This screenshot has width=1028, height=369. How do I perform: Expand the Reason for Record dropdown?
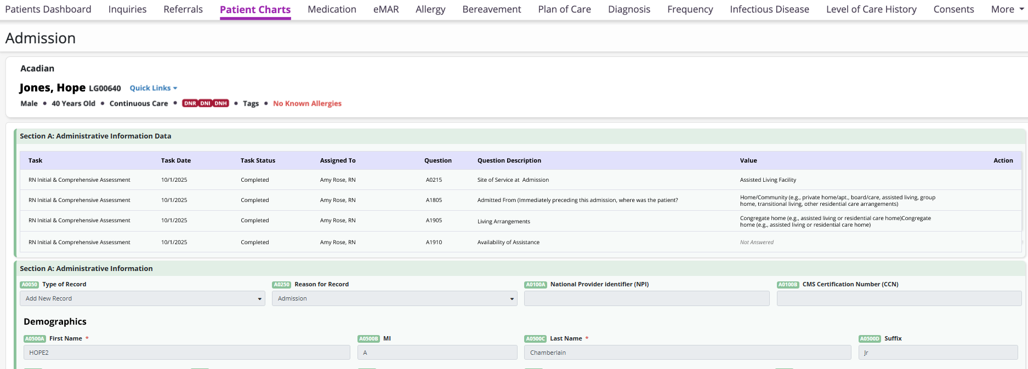coord(394,298)
